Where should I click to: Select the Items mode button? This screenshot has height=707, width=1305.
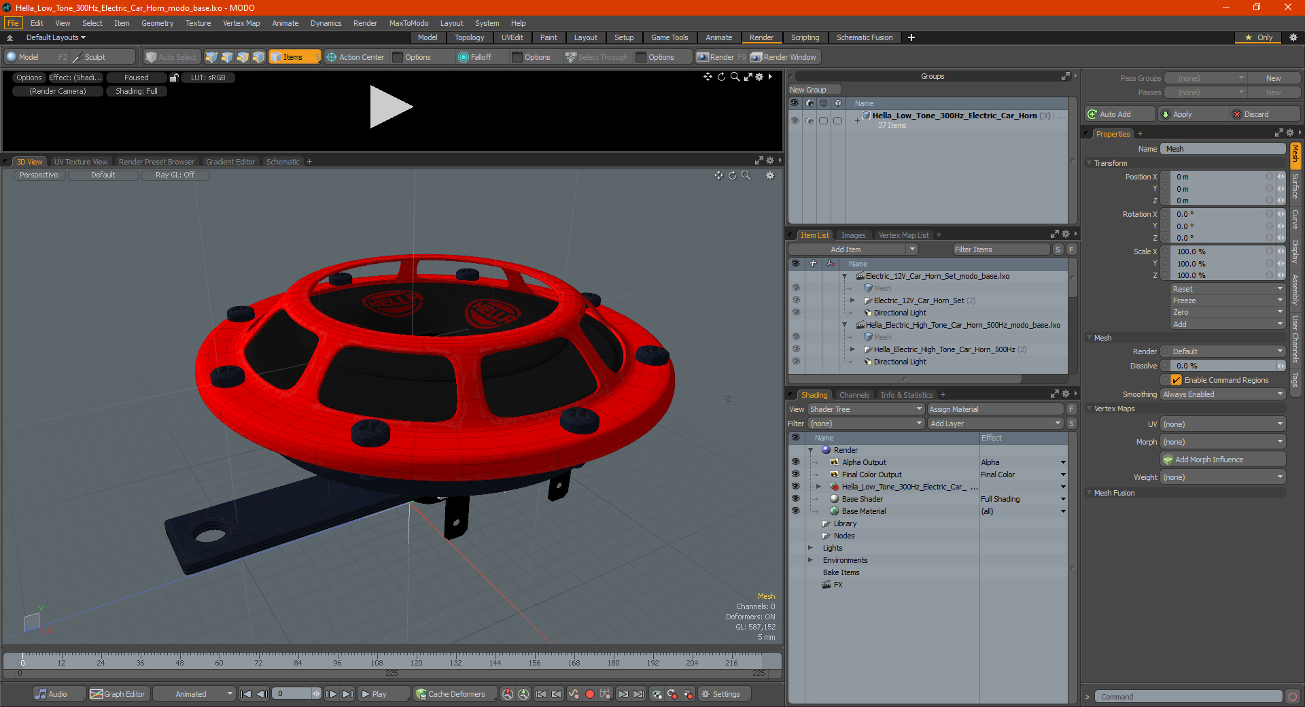294,57
